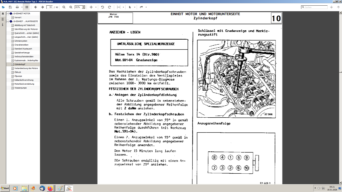Collapse the 10-EINHEIT MOTOR tree node

tap(8, 14)
